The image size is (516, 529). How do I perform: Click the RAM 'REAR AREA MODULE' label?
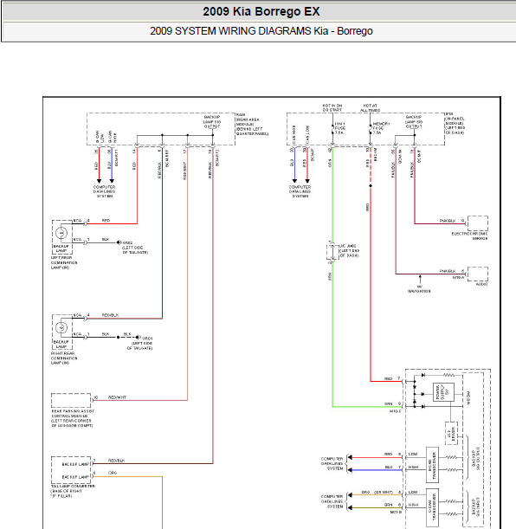252,124
